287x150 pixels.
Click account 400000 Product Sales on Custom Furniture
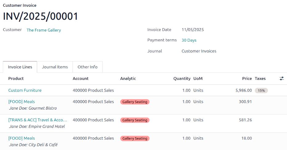[x=93, y=90]
